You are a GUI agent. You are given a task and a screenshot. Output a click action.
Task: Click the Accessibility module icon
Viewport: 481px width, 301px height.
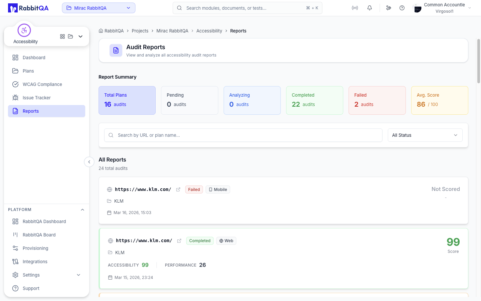(24, 30)
